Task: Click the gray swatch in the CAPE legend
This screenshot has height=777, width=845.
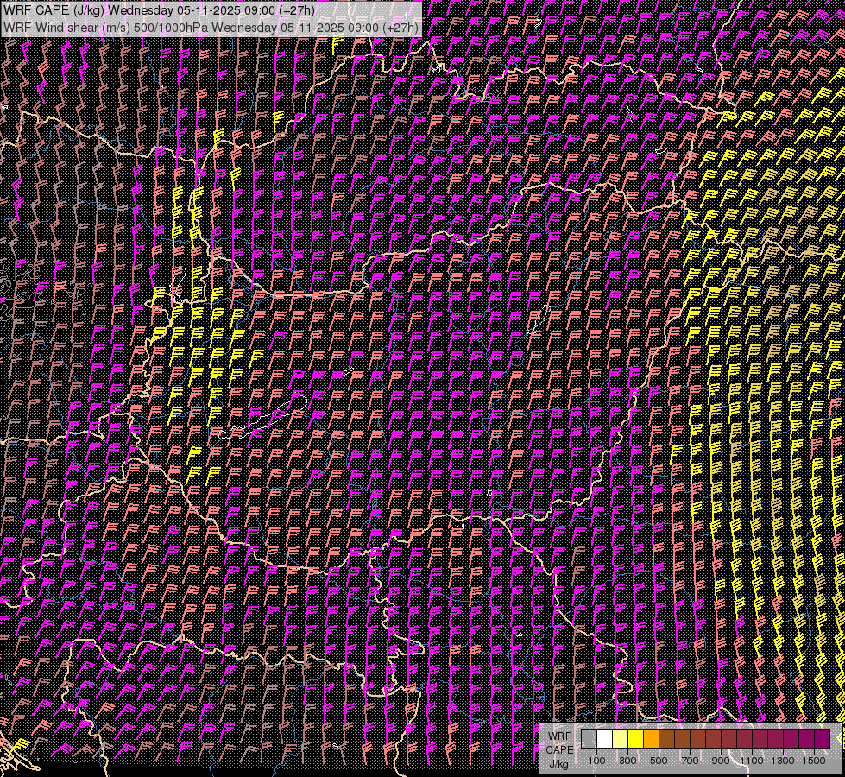Action: click(590, 739)
